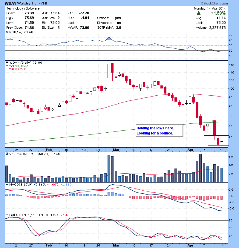Click the Prev Close value 71.86
Image resolution: width=239 pixels, height=248 pixels.
tap(29, 27)
